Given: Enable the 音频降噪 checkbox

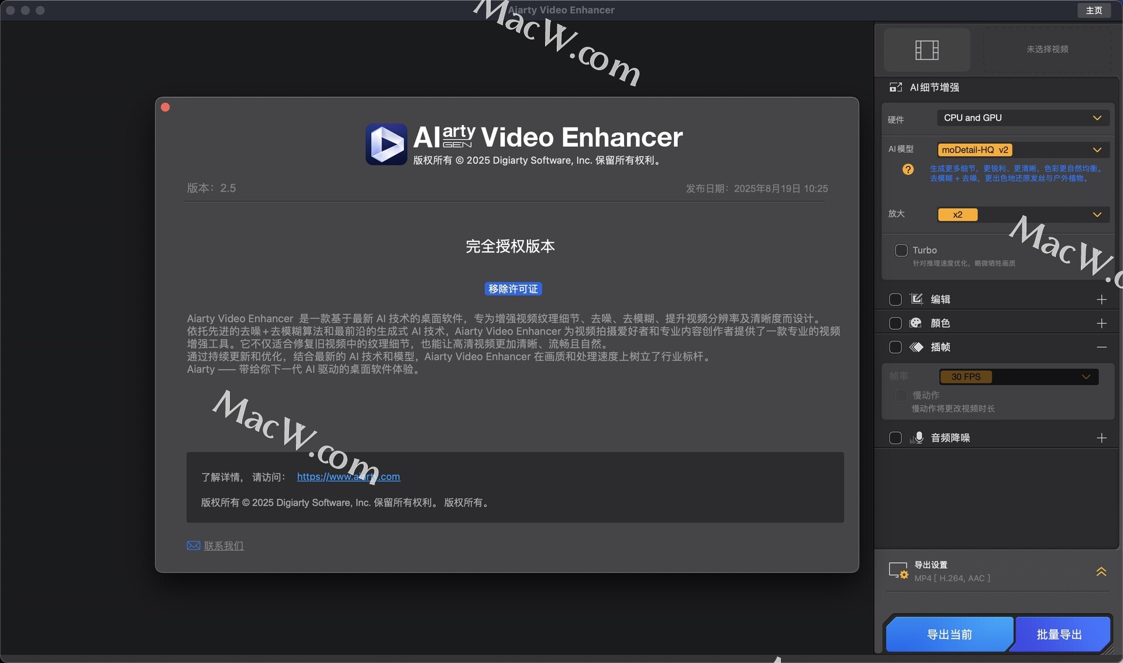Looking at the screenshot, I should click(895, 438).
